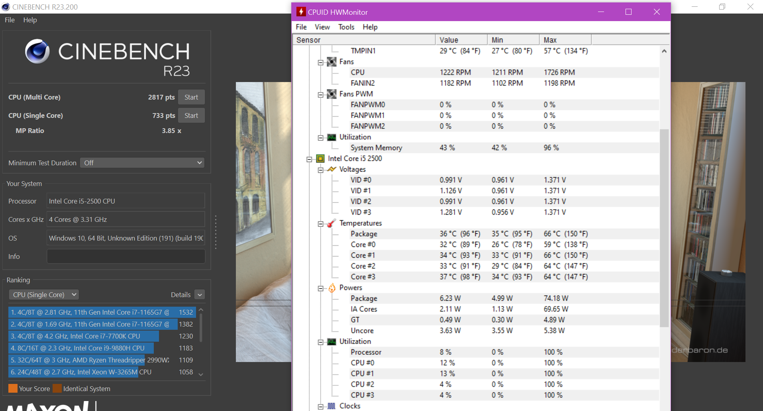The height and width of the screenshot is (411, 763).
Task: Click the Min column header
Action: [x=514, y=40]
